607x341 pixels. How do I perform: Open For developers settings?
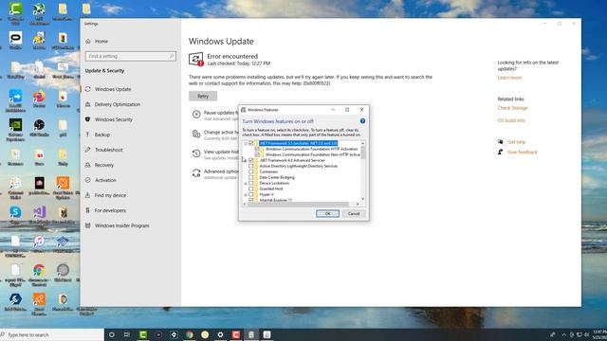(x=110, y=210)
